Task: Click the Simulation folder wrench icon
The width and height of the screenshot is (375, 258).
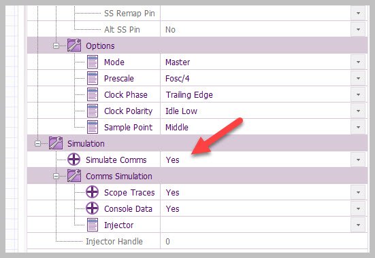Action: 56,143
